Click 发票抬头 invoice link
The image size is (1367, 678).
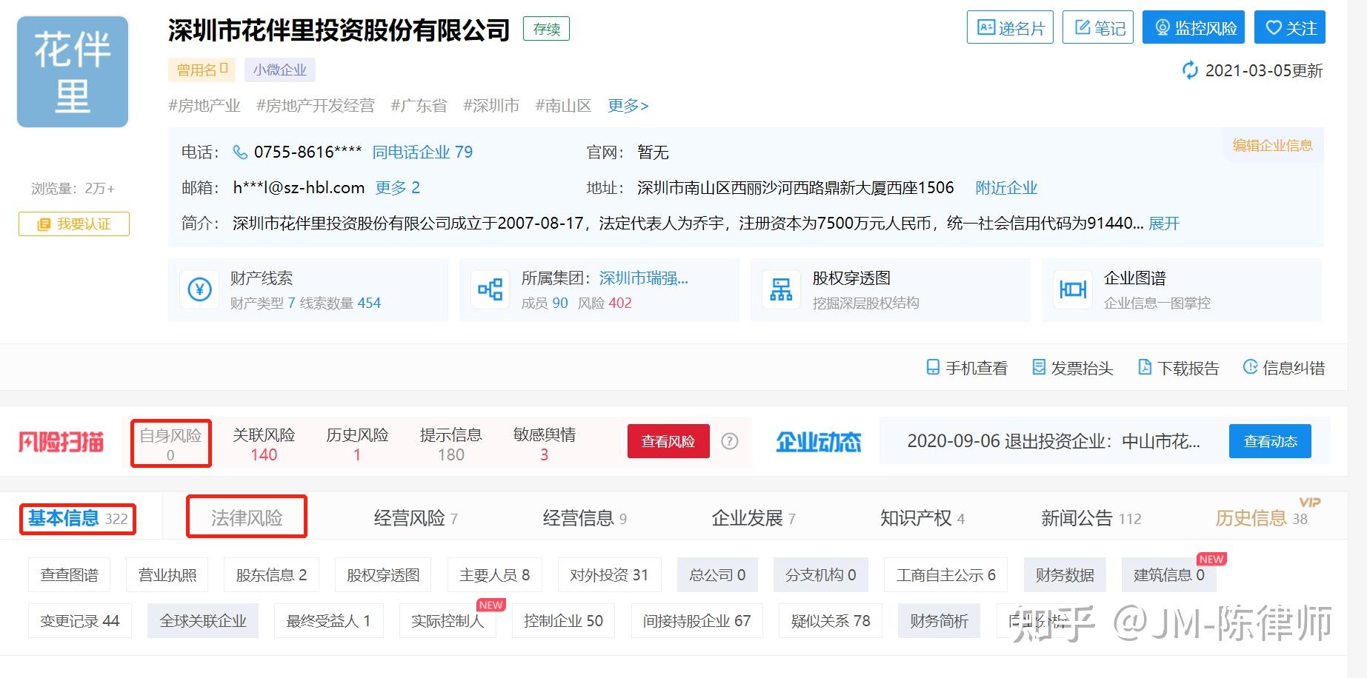point(1073,368)
